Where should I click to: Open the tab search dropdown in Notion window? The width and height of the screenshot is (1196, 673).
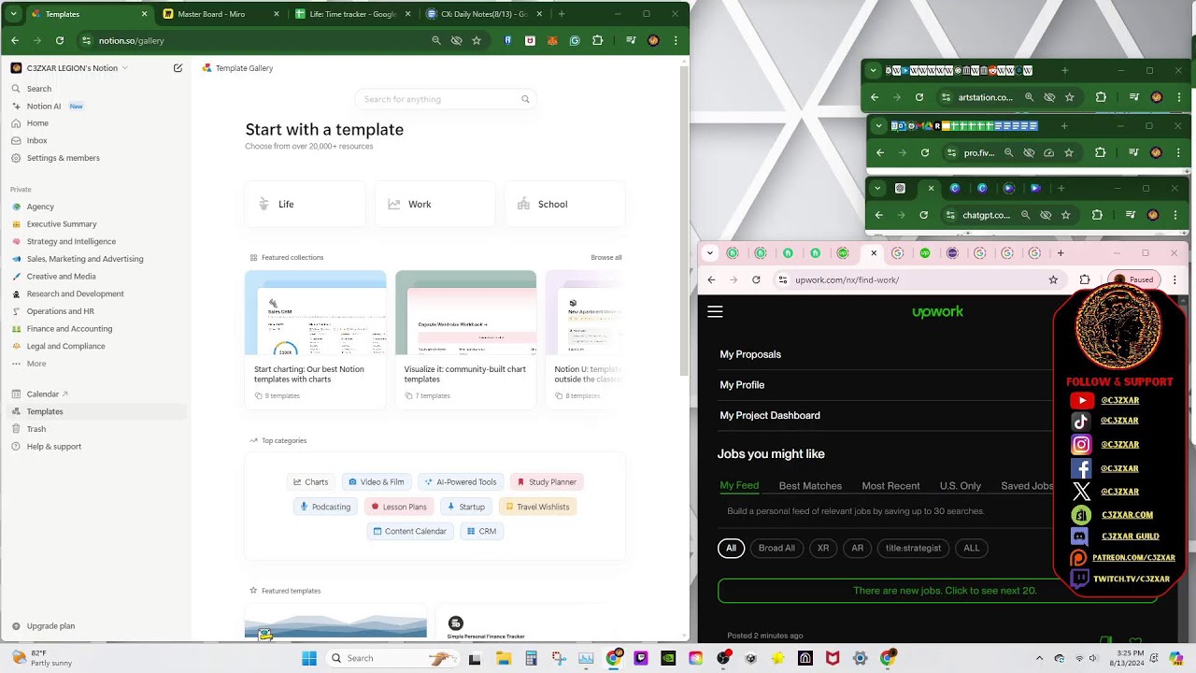[x=11, y=14]
